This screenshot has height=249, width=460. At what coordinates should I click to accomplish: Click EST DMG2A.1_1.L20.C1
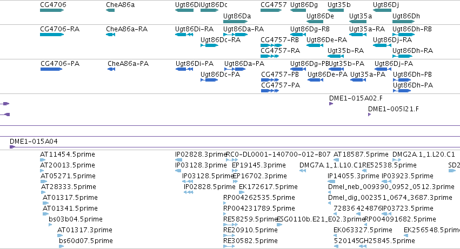click(x=397, y=160)
